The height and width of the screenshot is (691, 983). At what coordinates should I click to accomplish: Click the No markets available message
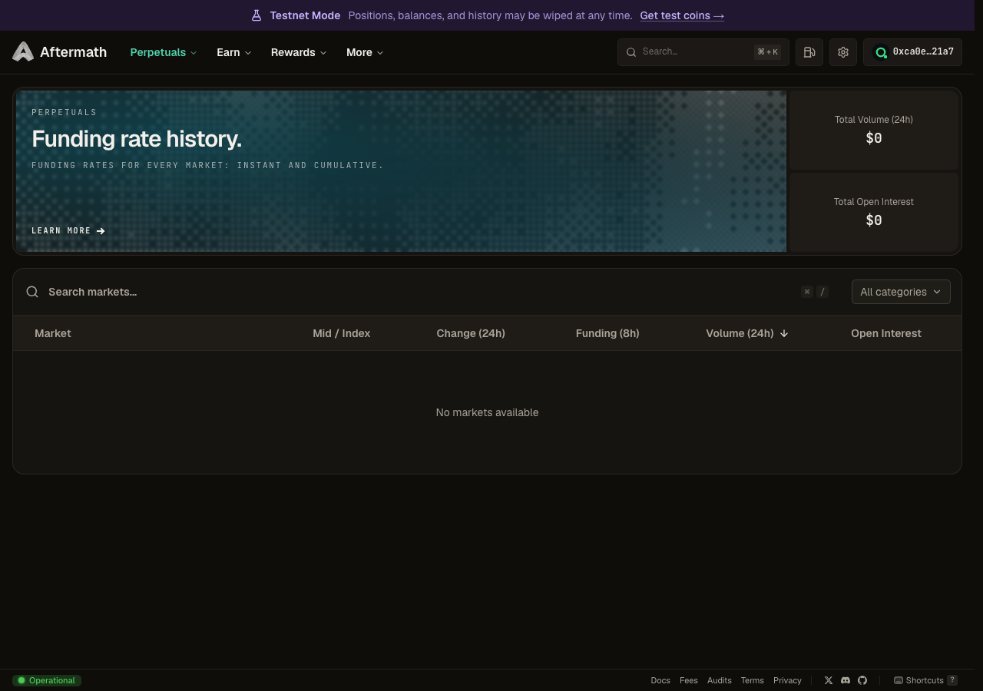coord(487,412)
